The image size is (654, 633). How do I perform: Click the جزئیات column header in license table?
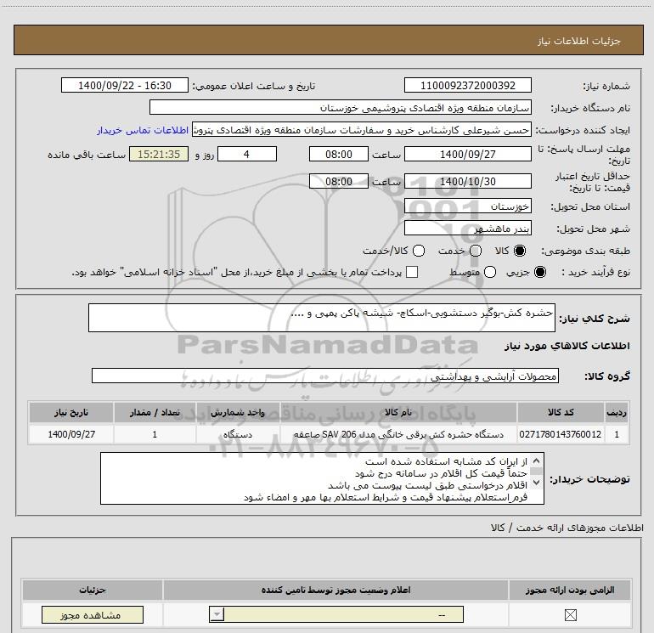[x=93, y=590]
